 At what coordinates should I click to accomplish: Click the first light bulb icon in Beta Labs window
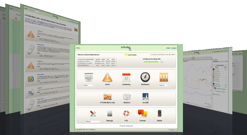point(31,49)
